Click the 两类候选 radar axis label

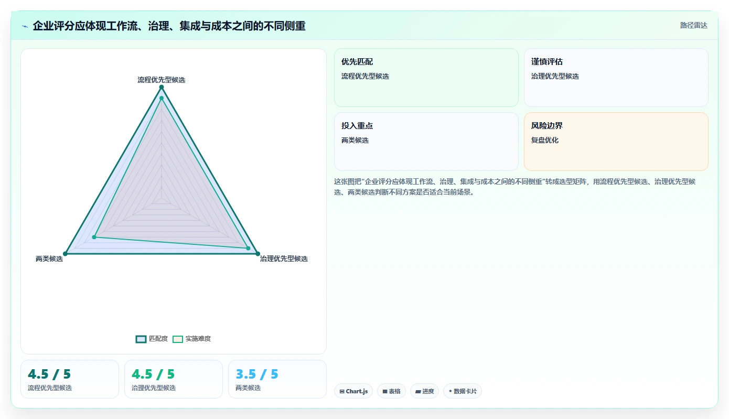point(49,259)
